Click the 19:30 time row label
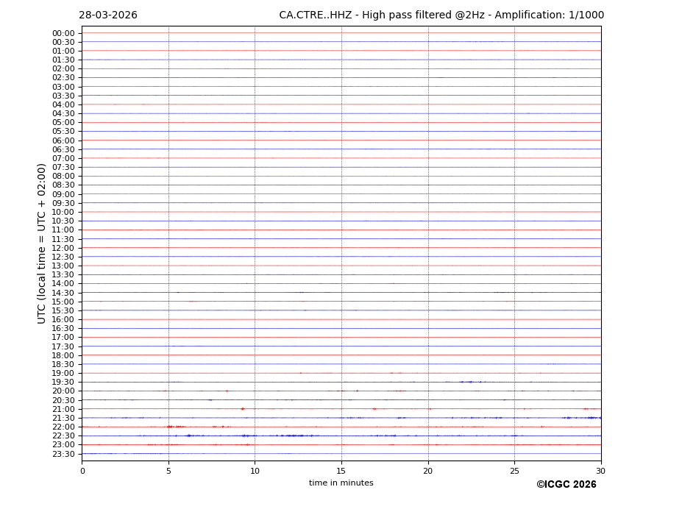 [63, 383]
